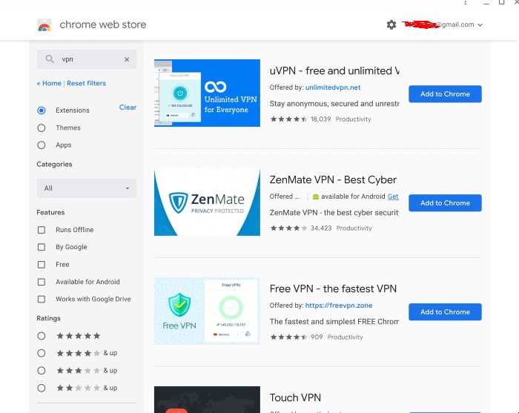Open the unlimitedvpn.net link
The image size is (519, 413).
(x=333, y=87)
